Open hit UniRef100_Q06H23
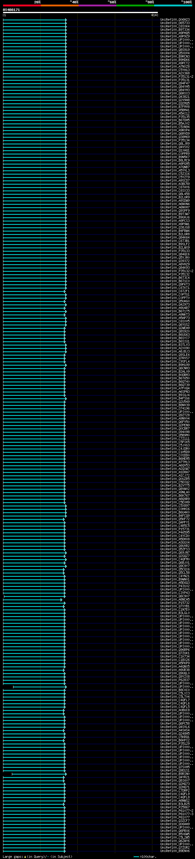This screenshot has height=859, width=195. coord(175,20)
